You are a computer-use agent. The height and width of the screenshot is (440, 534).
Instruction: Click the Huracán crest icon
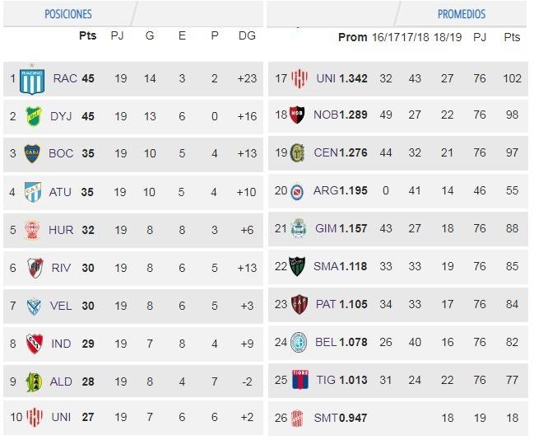tap(33, 230)
